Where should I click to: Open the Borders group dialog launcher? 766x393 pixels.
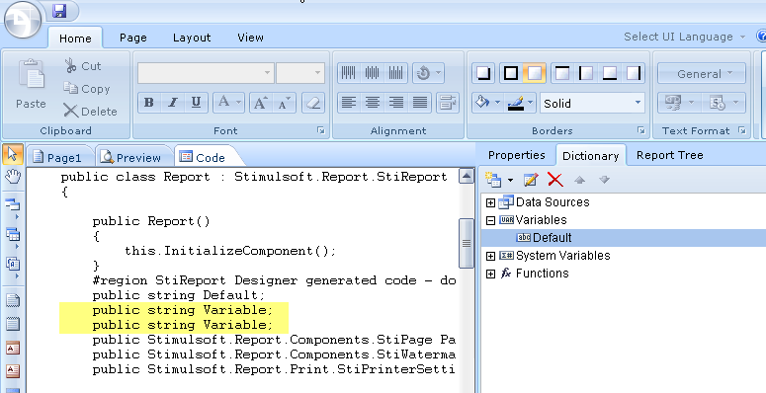coord(640,130)
